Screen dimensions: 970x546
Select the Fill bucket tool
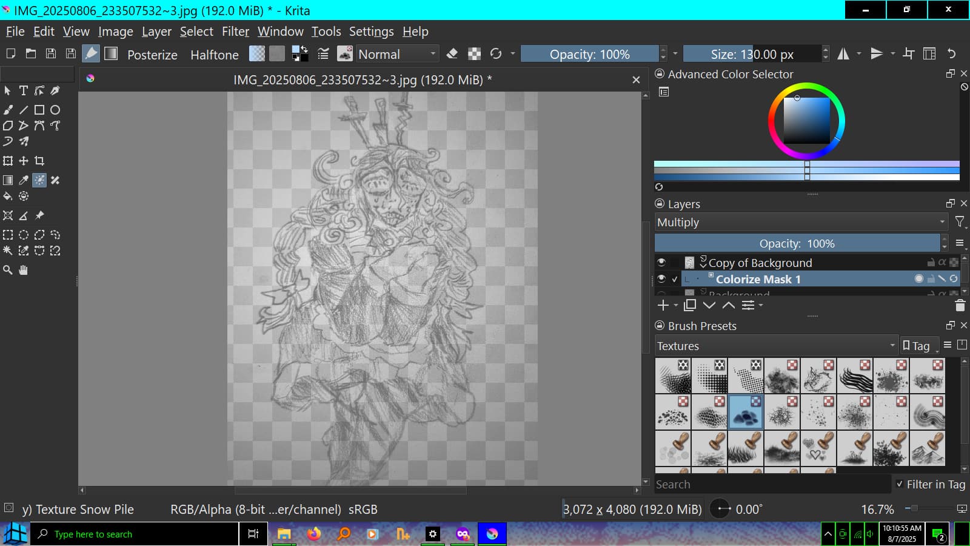(8, 196)
